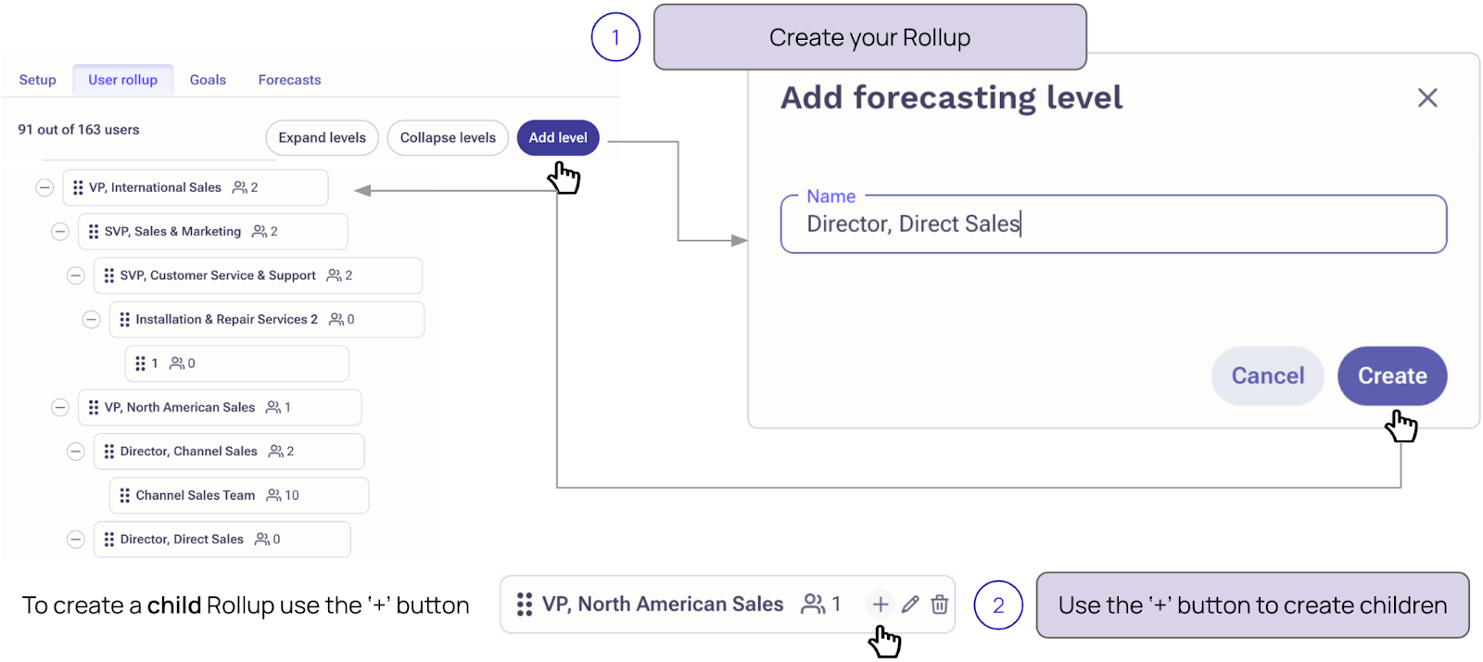This screenshot has height=662, width=1483.
Task: Click drag handle on Director, Direct Sales row
Action: point(109,540)
